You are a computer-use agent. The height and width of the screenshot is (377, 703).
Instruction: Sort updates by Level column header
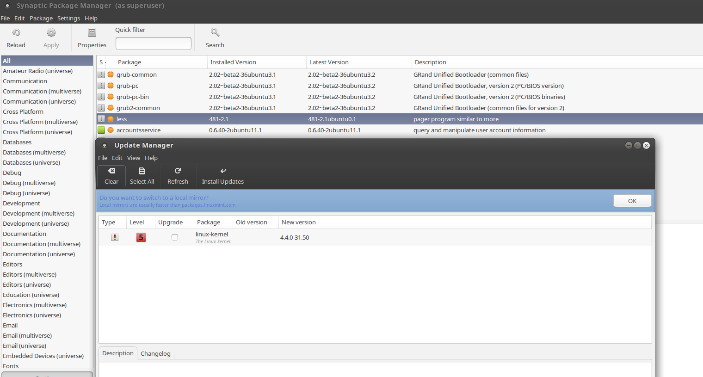(140, 222)
